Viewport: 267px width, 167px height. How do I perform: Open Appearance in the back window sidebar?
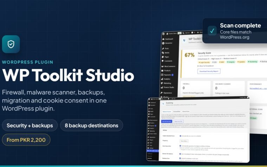[166, 93]
